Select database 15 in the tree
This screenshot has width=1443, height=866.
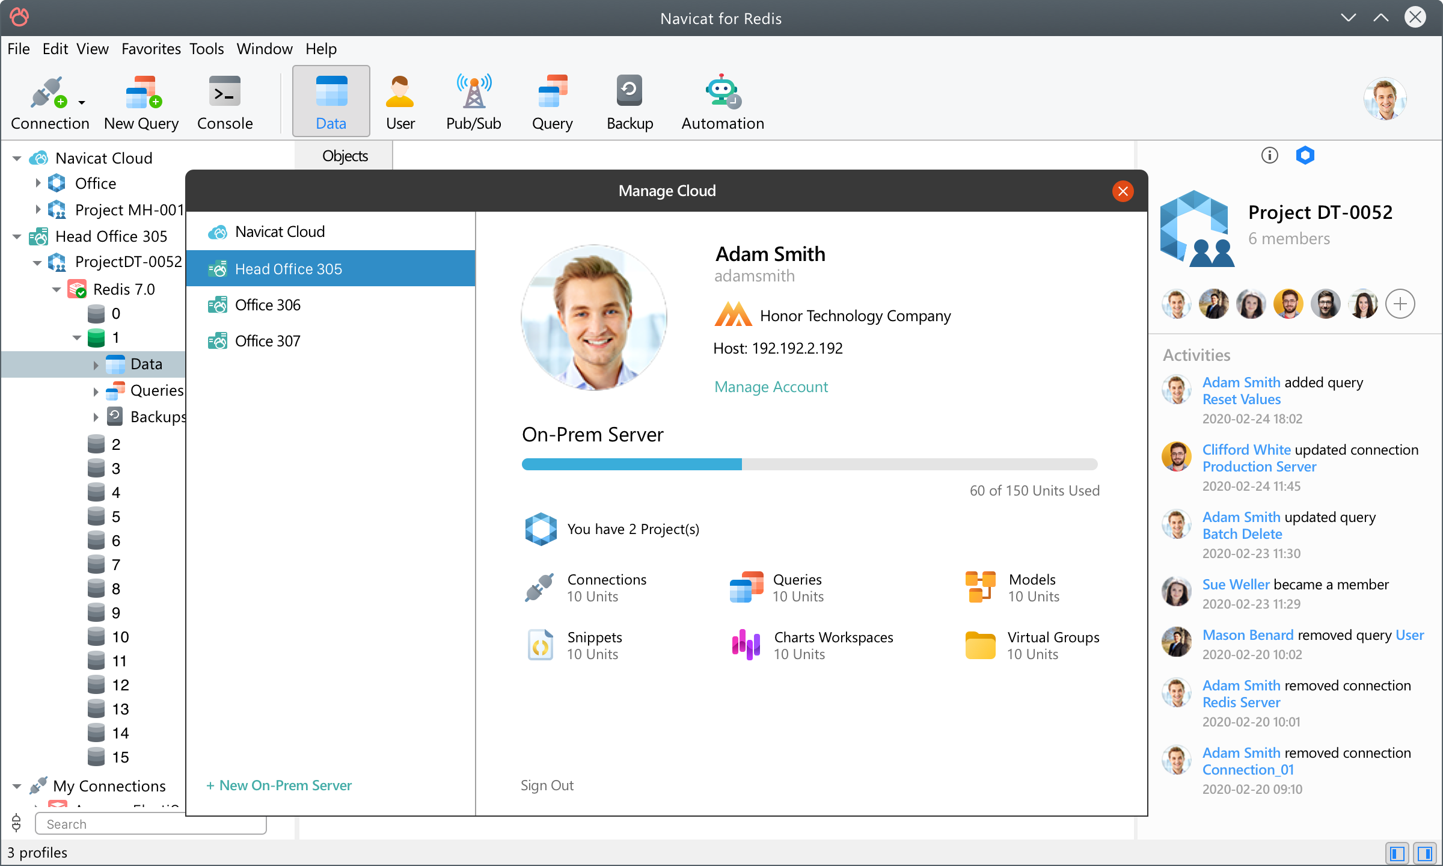click(x=108, y=757)
